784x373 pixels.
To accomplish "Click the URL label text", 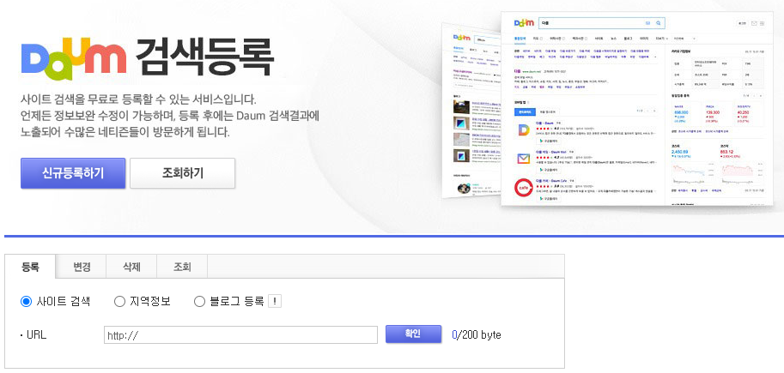I will (x=36, y=335).
